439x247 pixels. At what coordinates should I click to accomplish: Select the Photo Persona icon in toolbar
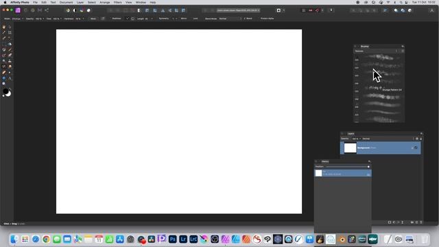coord(18,10)
